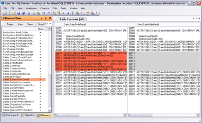Click the object list scroll up arrow
The image size is (202, 123).
click(50, 29)
